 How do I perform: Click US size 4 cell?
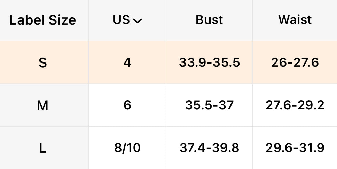(x=127, y=63)
